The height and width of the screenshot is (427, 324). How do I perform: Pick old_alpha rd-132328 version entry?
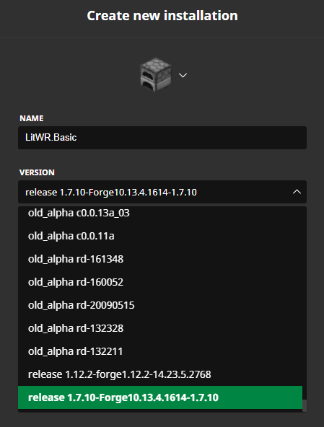[160, 328]
